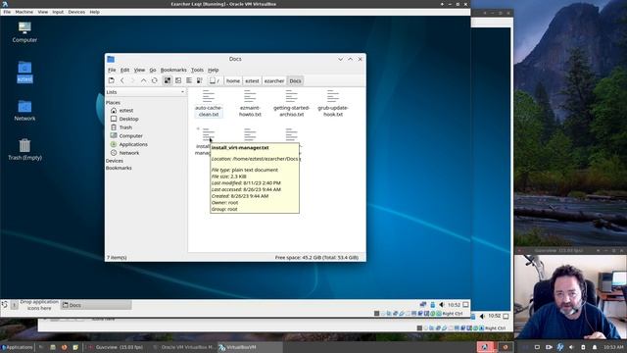This screenshot has width=627, height=353.
Task: Click host tray notification bell icon
Action: pos(595,347)
